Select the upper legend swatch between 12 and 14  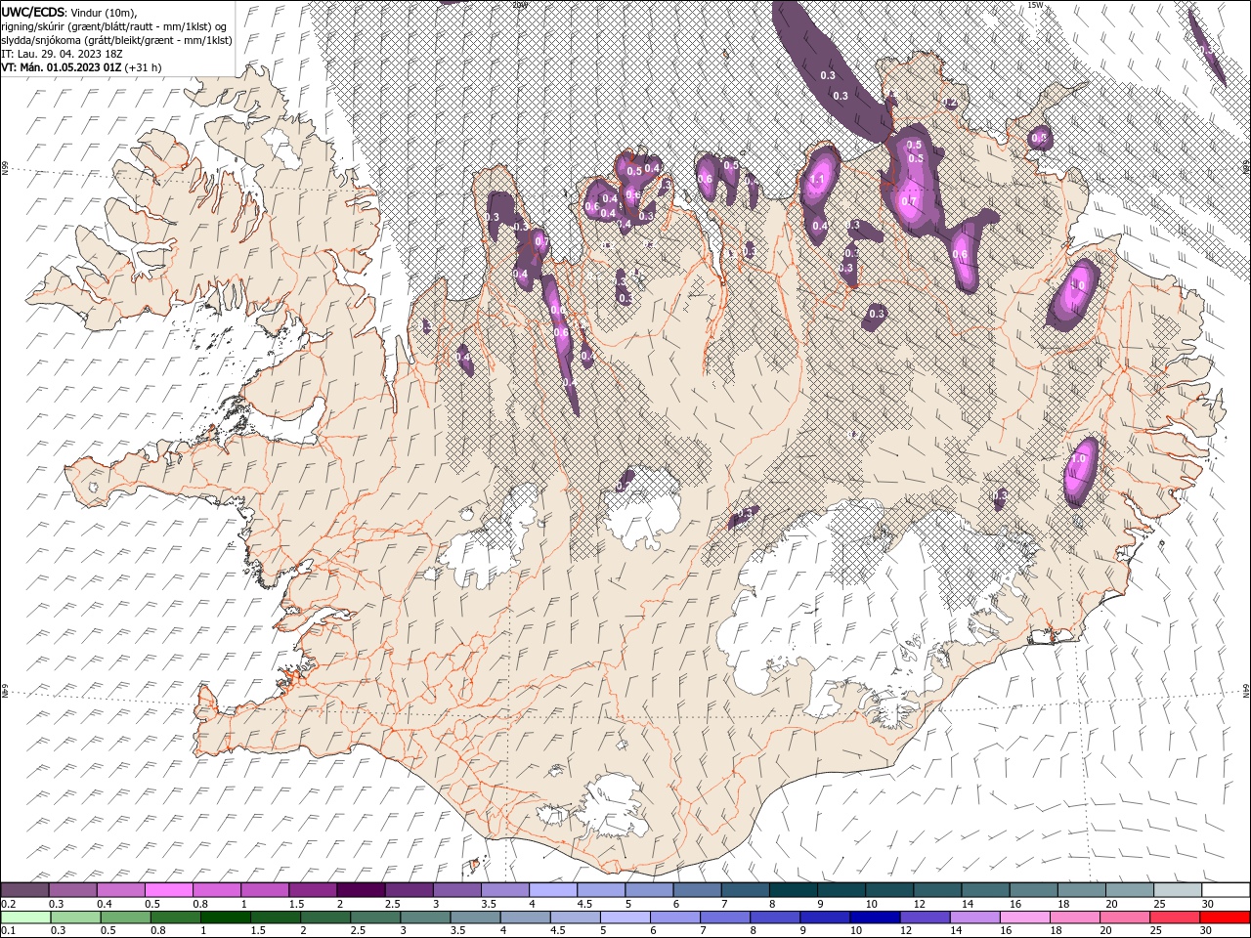[x=937, y=889]
